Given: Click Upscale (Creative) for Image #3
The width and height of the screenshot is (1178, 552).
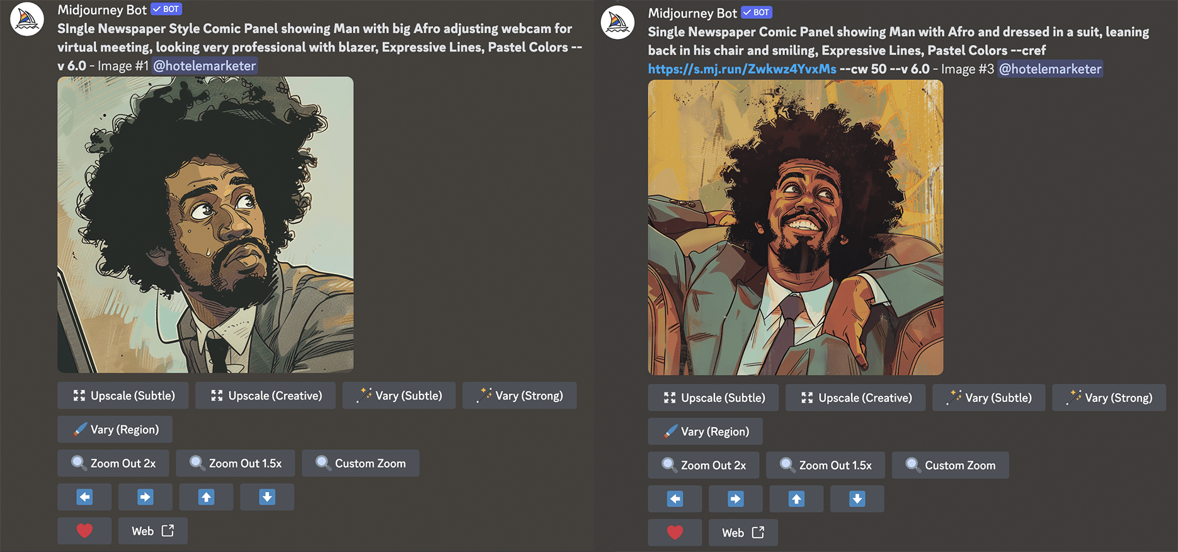Looking at the screenshot, I should pos(855,398).
